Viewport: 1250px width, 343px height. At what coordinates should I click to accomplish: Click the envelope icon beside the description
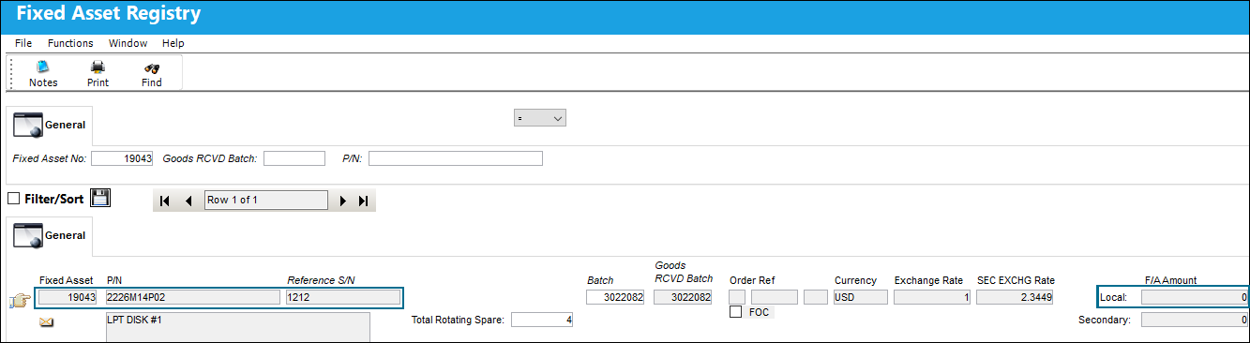(46, 321)
